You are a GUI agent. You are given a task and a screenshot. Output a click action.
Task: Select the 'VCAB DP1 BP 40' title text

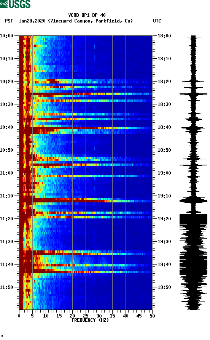click(x=87, y=15)
